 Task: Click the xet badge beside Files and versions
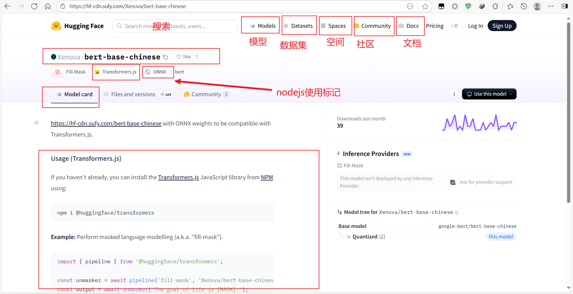coord(166,94)
